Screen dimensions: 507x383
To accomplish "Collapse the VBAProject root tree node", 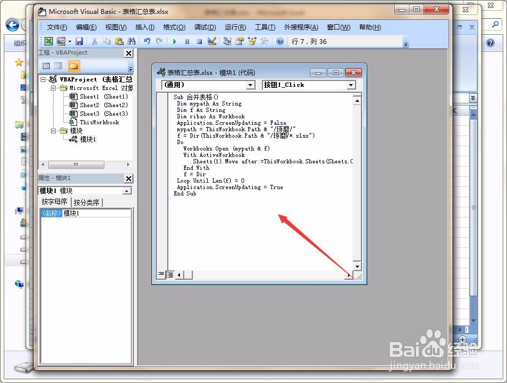I will point(43,79).
